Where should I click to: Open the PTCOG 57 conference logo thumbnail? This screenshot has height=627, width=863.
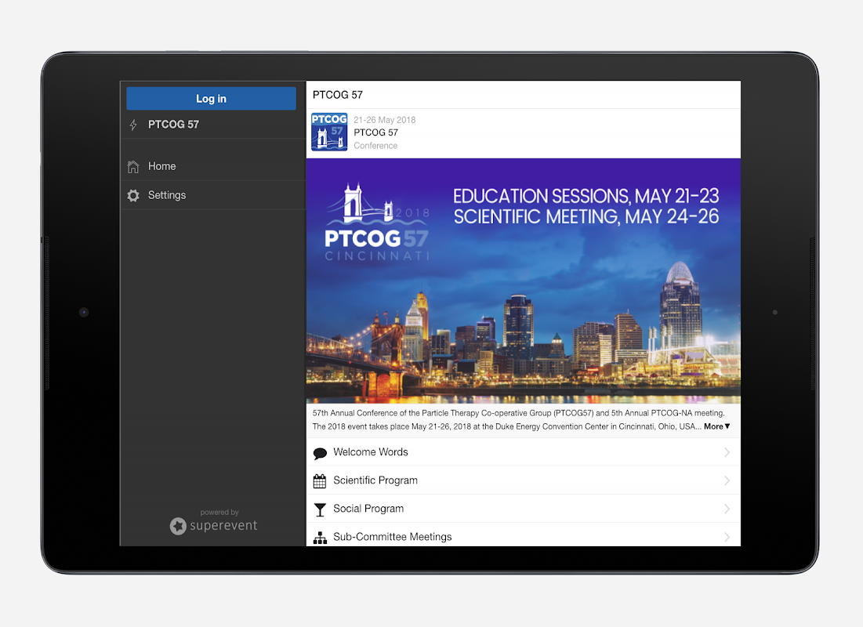[x=329, y=132]
